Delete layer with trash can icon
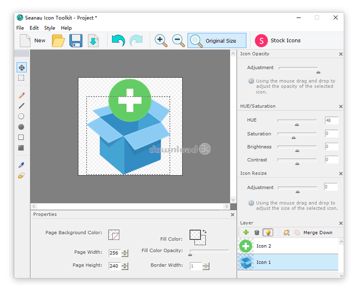Viewport: 360px width, 298px height. 256,233
